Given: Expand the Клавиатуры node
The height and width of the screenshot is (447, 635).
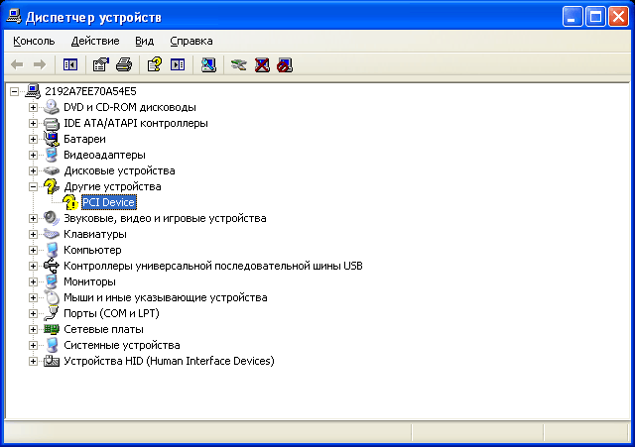Looking at the screenshot, I should pos(33,234).
